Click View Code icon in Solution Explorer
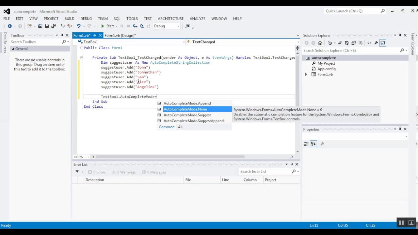 (x=369, y=43)
